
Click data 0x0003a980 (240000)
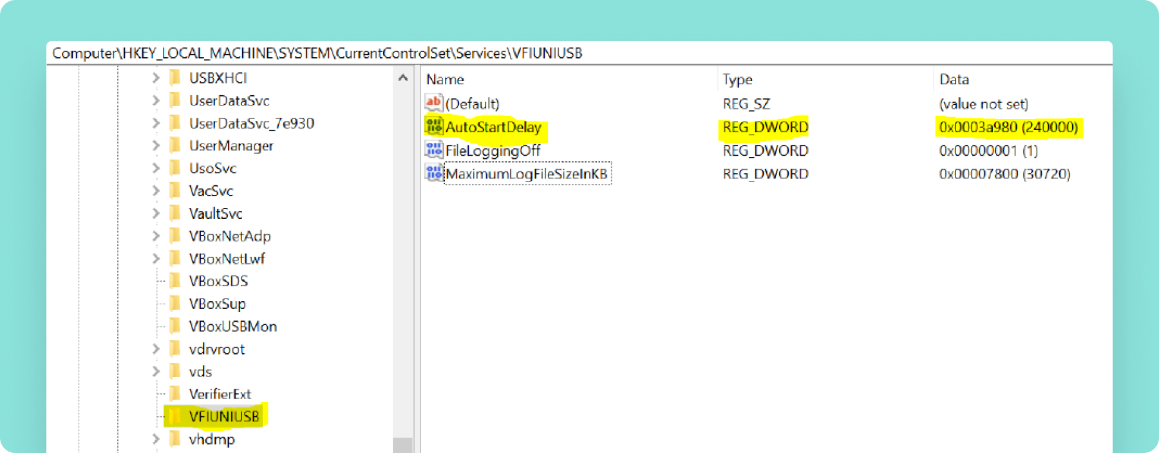click(x=1008, y=127)
